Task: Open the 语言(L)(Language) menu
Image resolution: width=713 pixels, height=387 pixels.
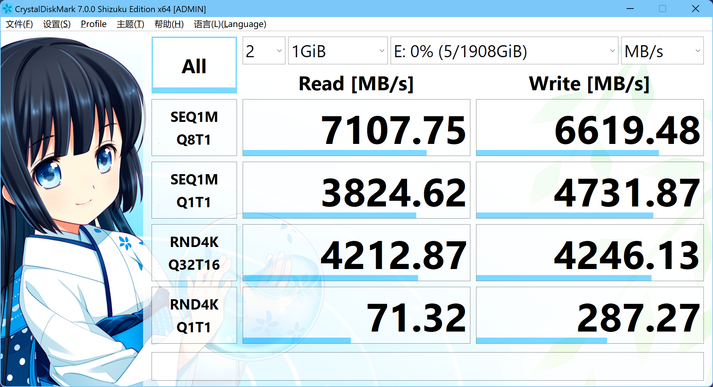Action: click(230, 24)
